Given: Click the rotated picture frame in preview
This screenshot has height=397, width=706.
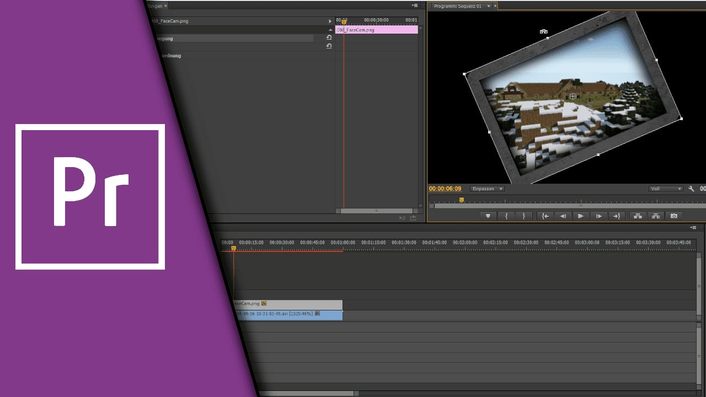Looking at the screenshot, I should click(x=573, y=97).
